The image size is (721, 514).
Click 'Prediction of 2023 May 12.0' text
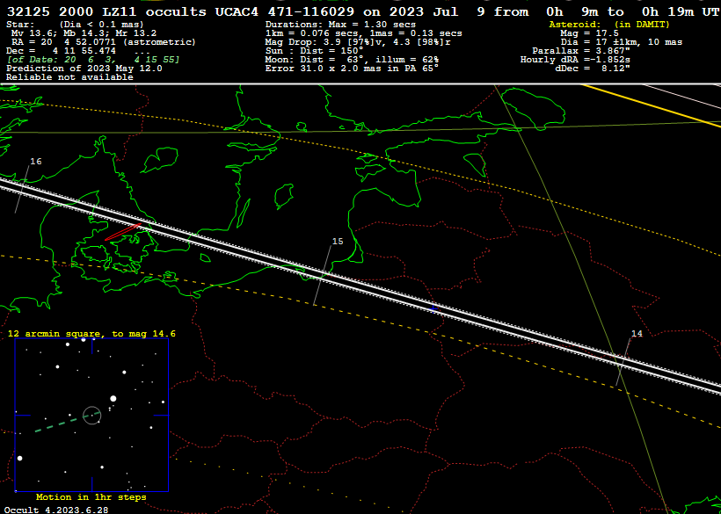pos(84,69)
